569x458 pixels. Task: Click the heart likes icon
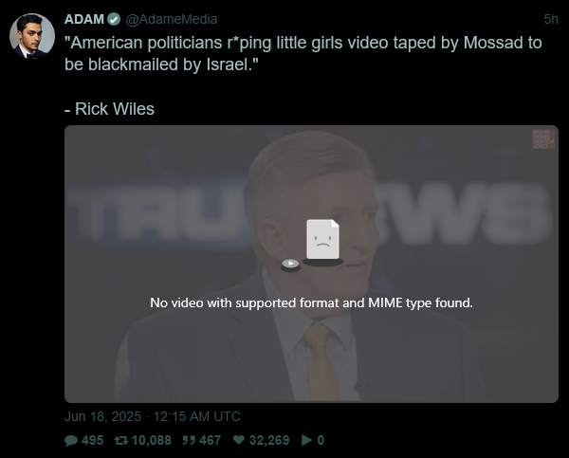[238, 440]
